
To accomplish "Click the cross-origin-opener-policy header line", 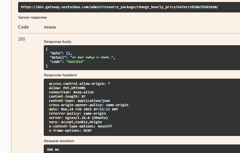I will [88, 105].
